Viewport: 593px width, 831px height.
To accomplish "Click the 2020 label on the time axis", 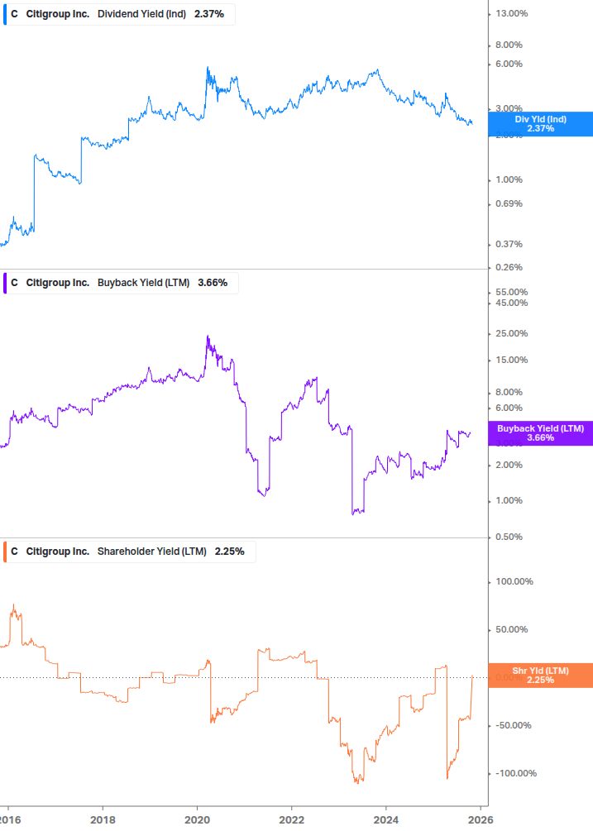I will (x=197, y=820).
